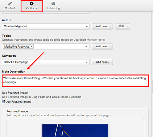Click the cloud upload Publishing icon
The width and height of the screenshot is (153, 137).
pos(53,4)
